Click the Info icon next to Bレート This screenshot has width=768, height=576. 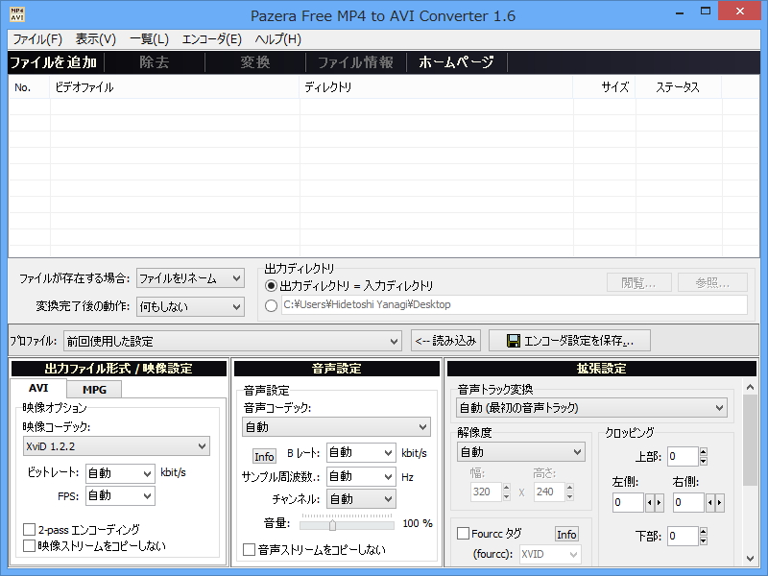[x=263, y=456]
